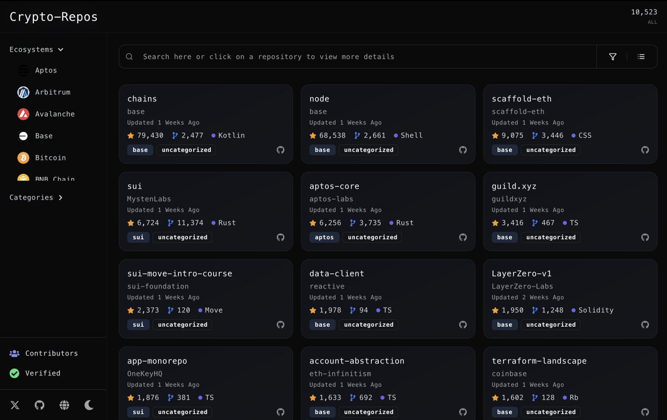
Task: Click the globe website icon
Action: point(64,405)
